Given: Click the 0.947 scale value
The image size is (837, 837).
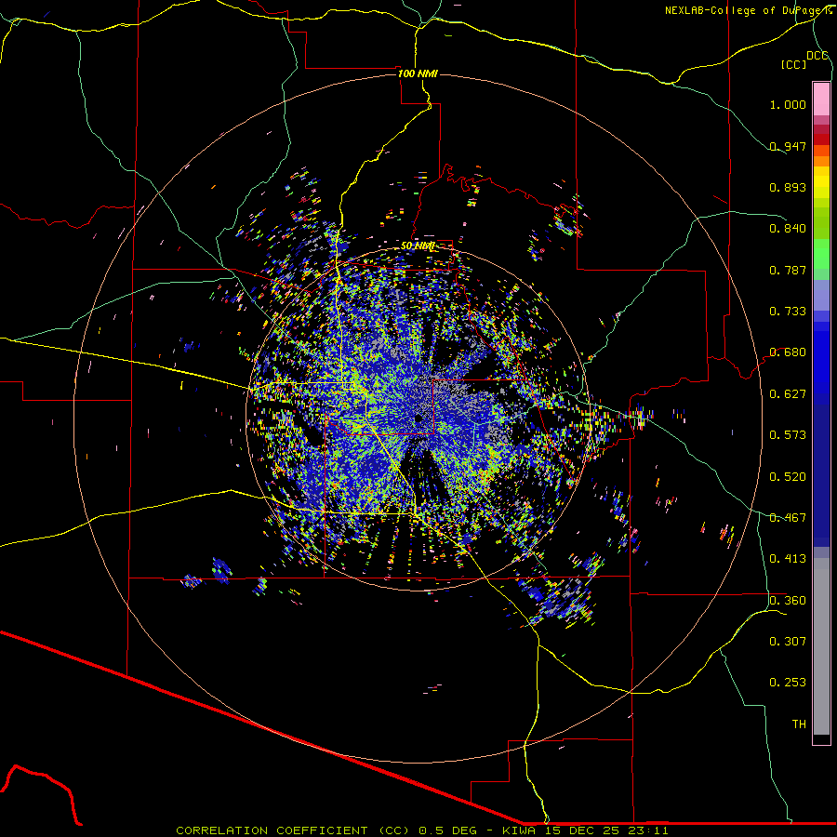Looking at the screenshot, I should tap(788, 146).
